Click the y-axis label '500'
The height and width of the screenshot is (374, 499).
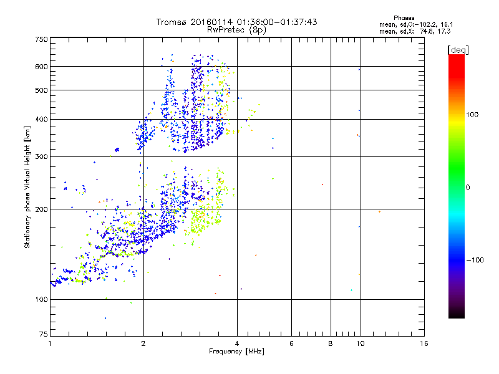click(x=42, y=90)
